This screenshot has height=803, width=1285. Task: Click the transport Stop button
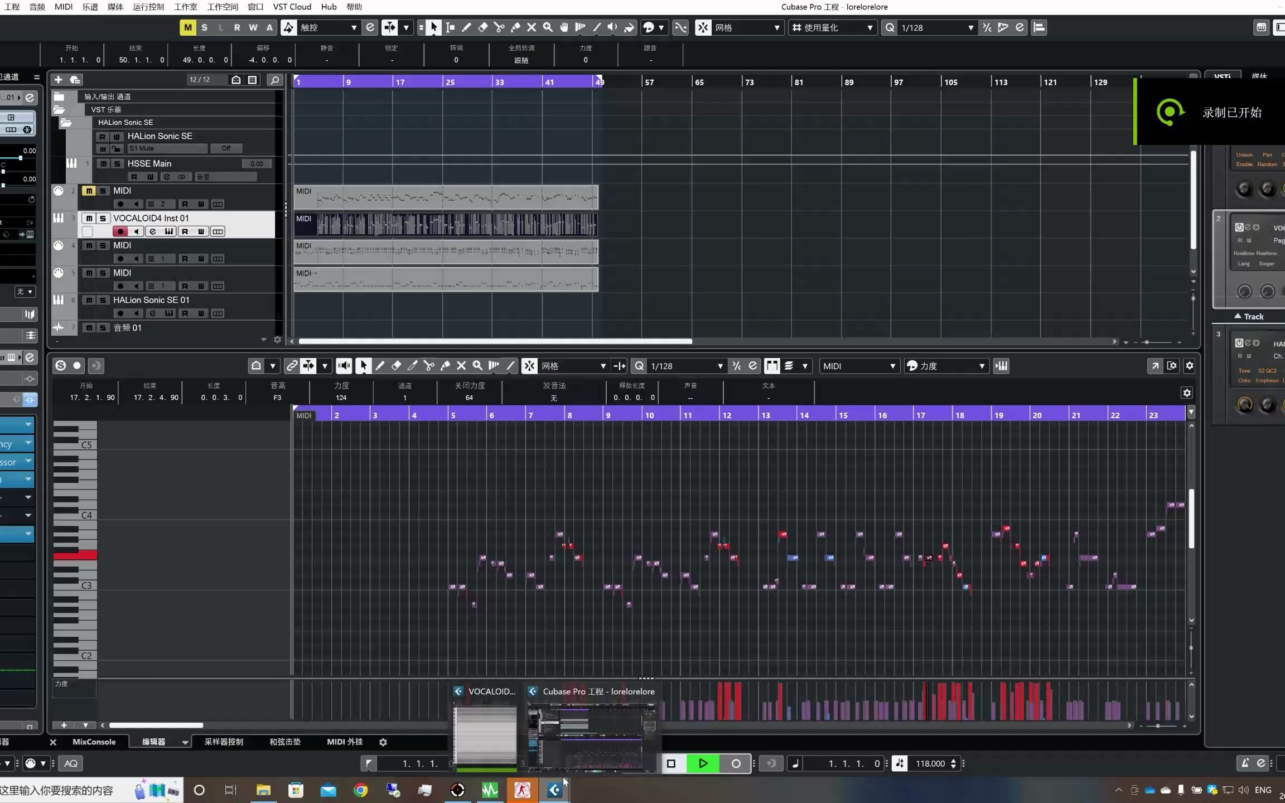[x=671, y=763]
